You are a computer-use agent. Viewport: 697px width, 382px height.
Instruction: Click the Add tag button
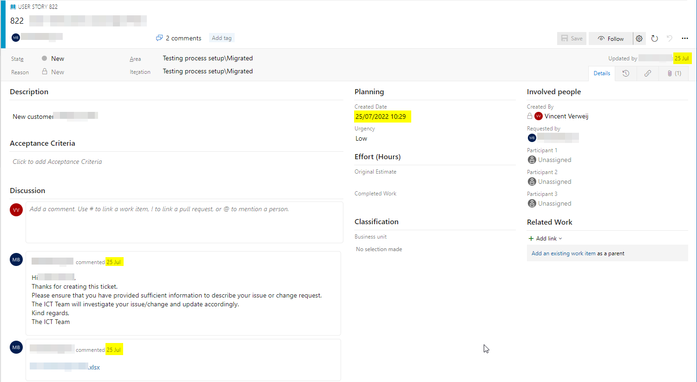click(222, 38)
